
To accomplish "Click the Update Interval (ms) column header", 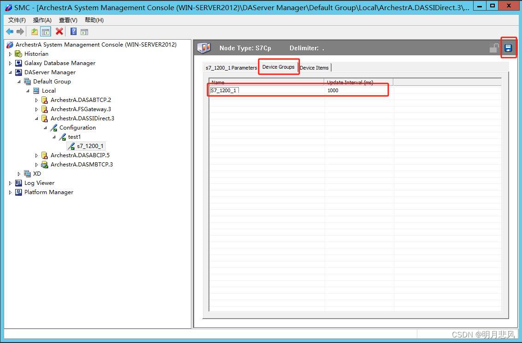I will tap(359, 82).
